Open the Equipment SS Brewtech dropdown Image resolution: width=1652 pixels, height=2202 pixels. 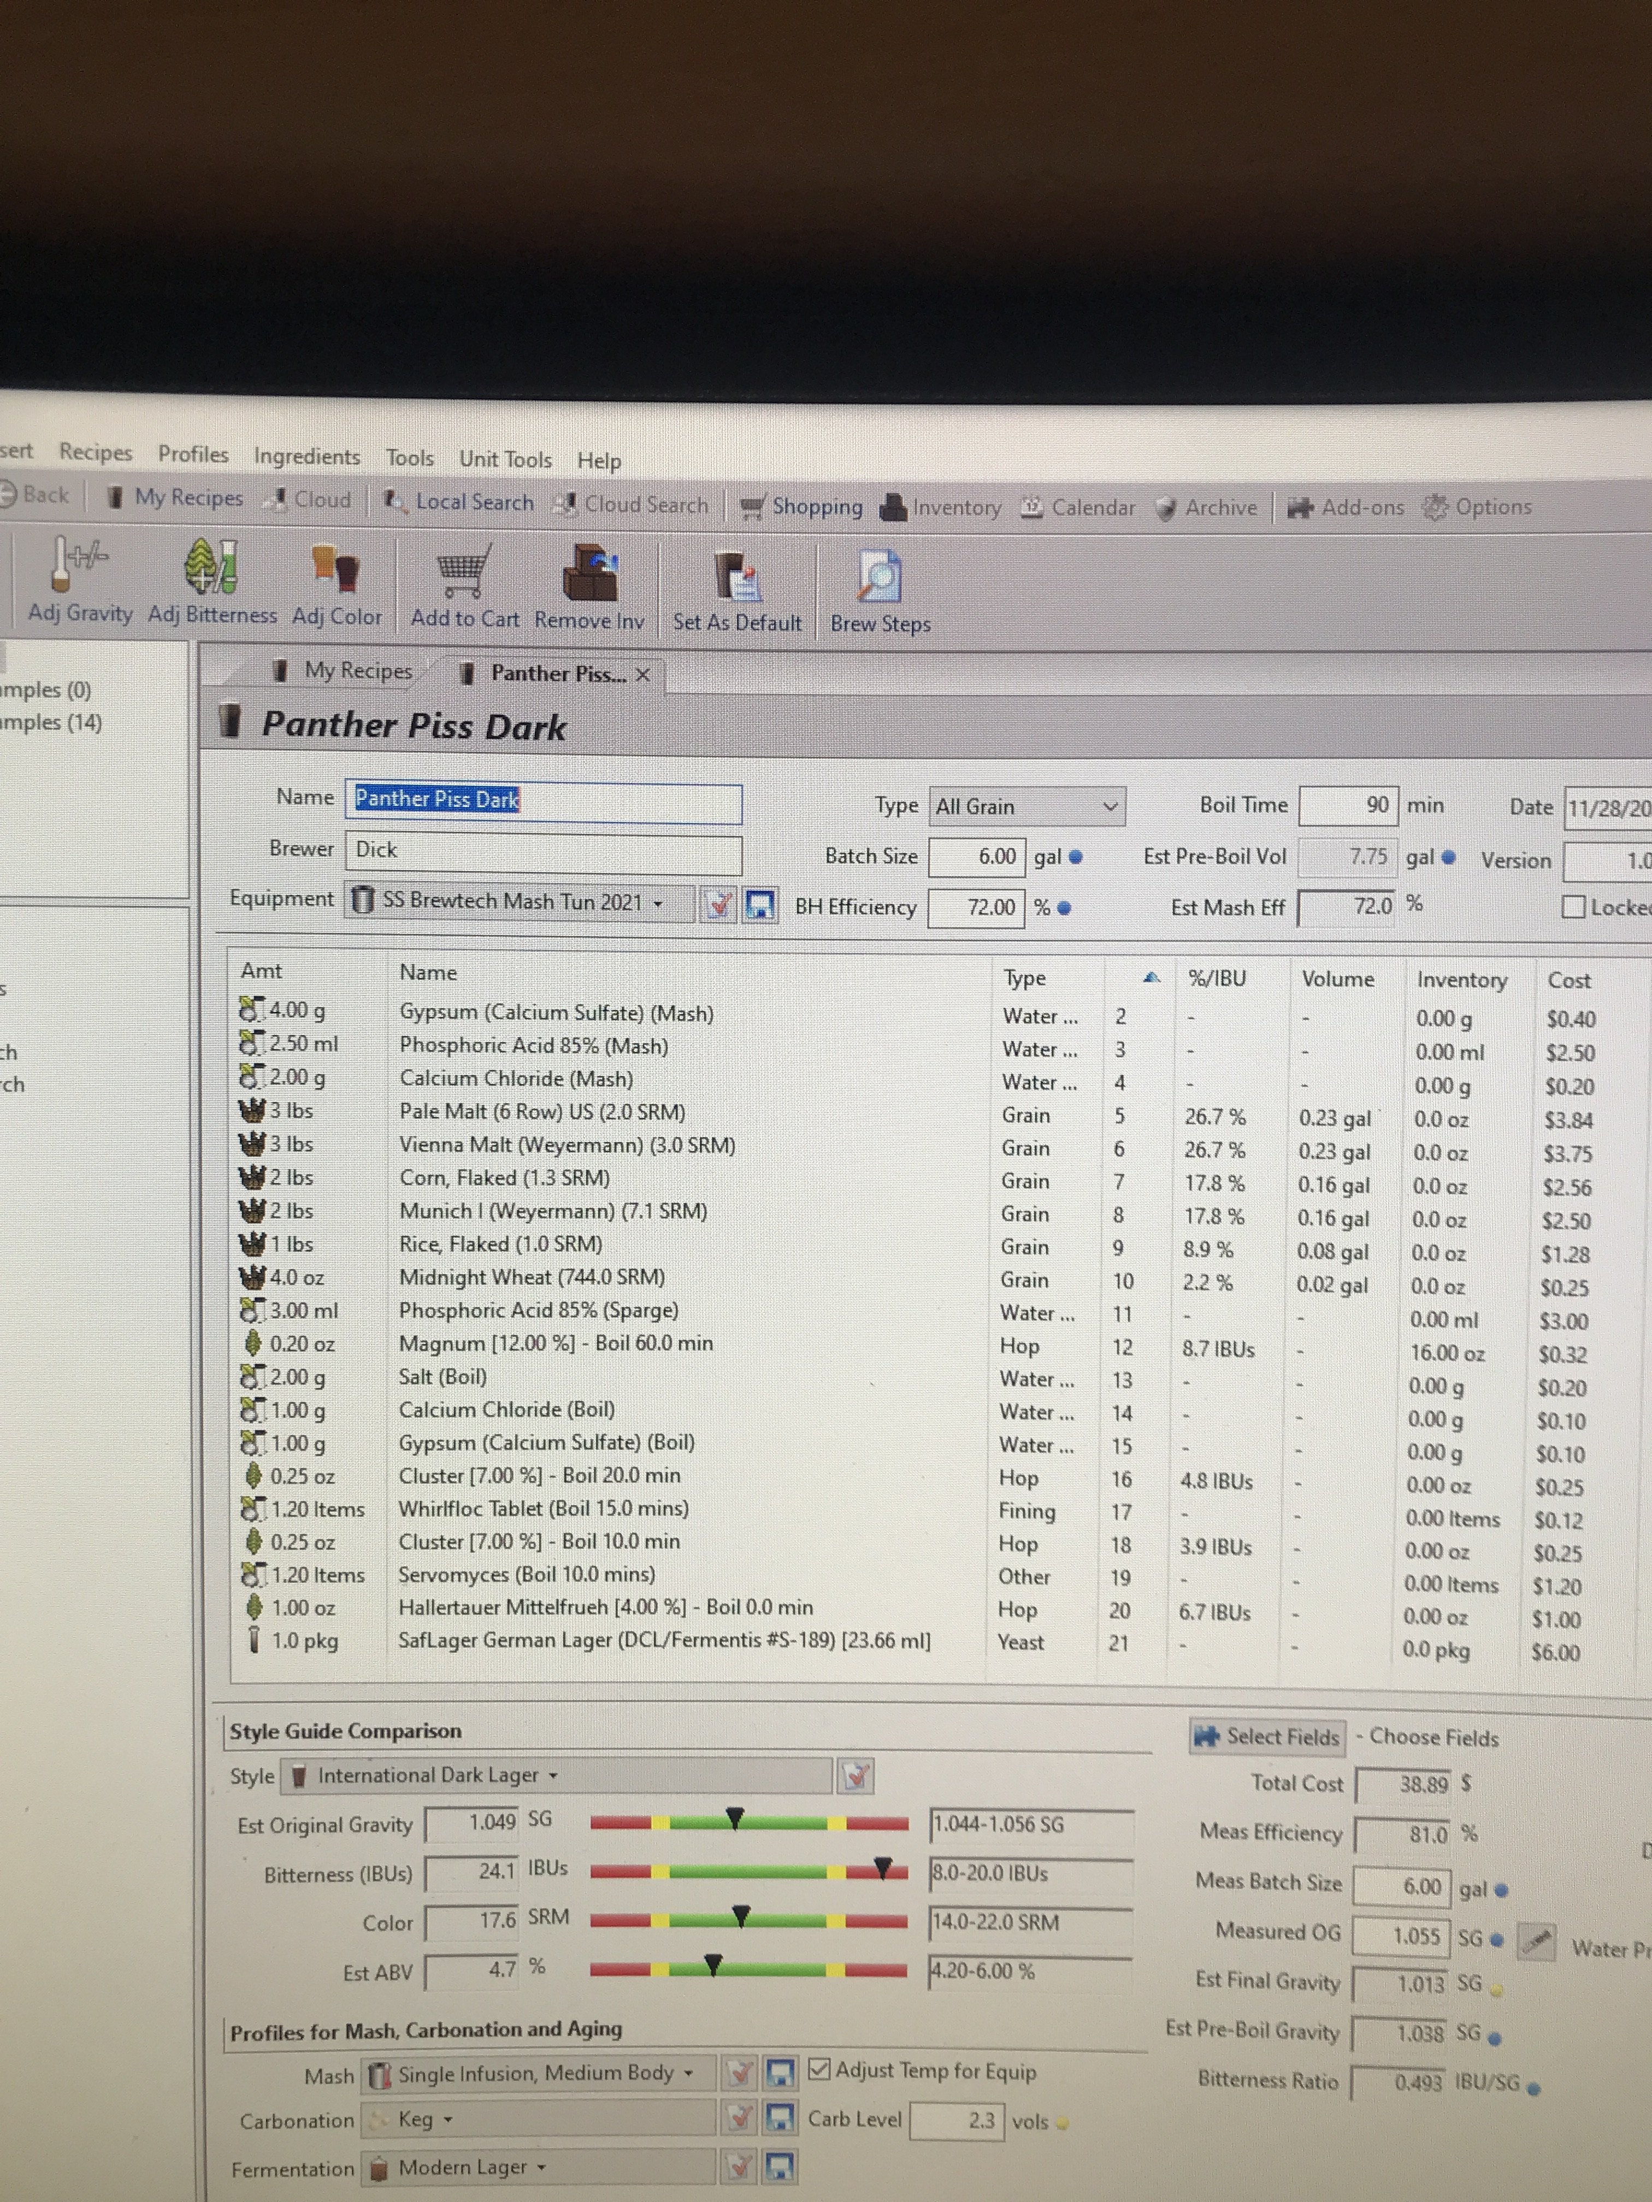coord(520,902)
